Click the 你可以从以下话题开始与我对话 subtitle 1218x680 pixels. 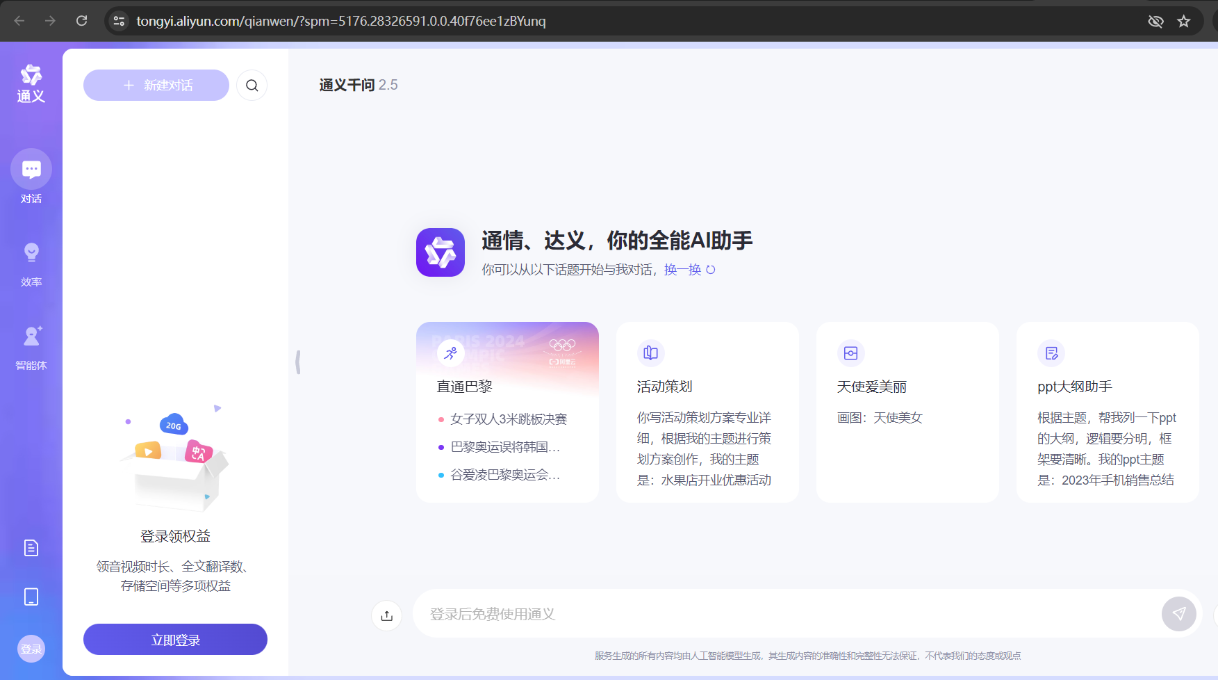(566, 270)
